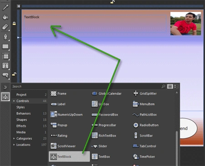Select the Label control asset

click(58, 104)
